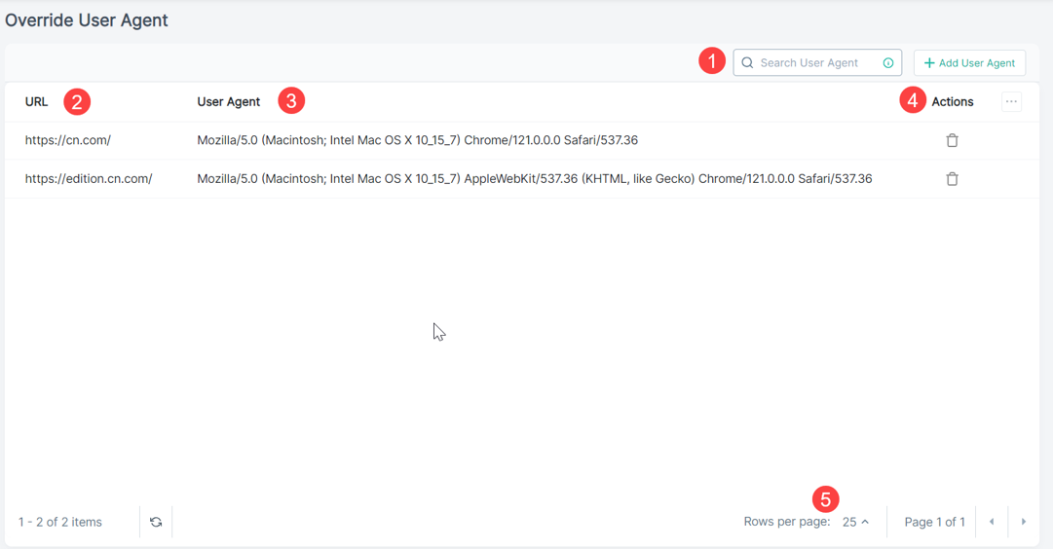Click the Override User Agent page title
The width and height of the screenshot is (1053, 549).
(x=87, y=20)
